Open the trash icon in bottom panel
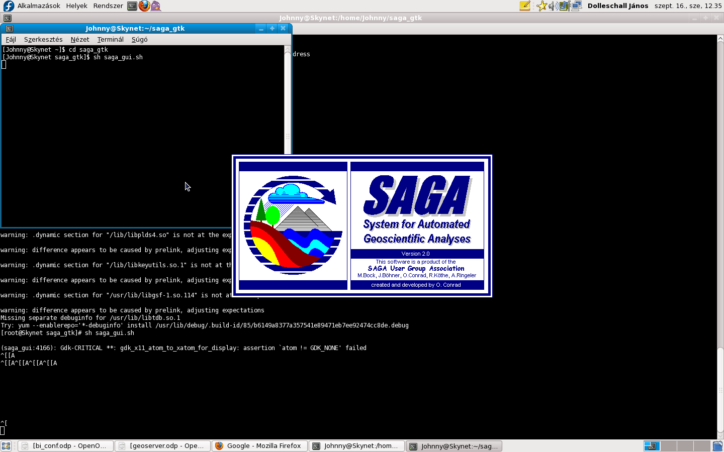Viewport: 724px width, 452px height. click(x=717, y=446)
